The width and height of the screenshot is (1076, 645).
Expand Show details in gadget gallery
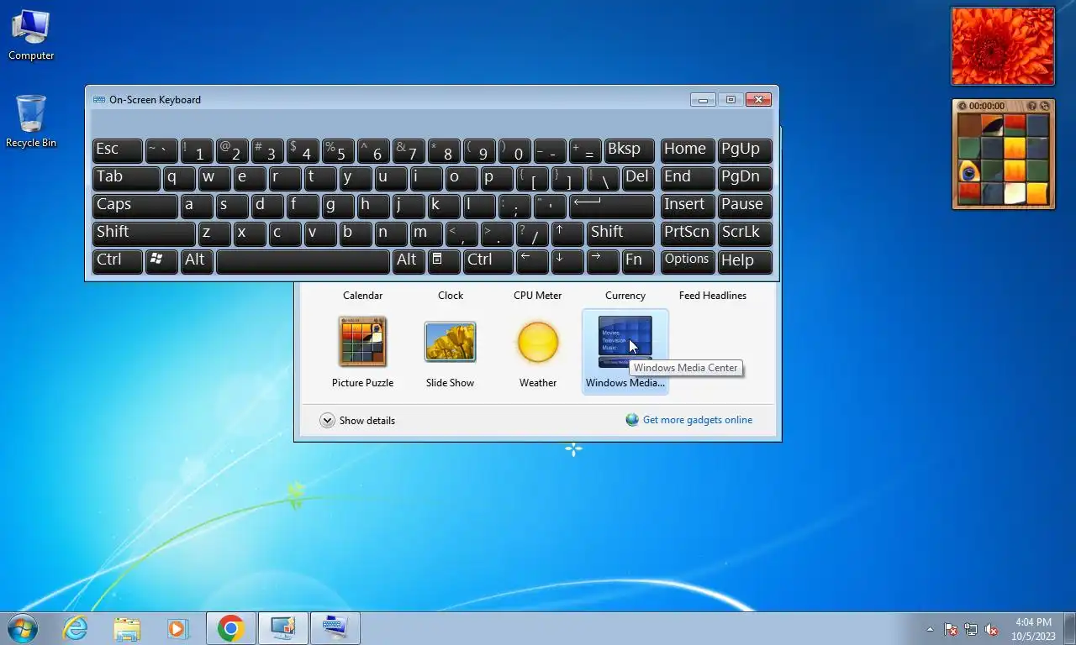[357, 421]
